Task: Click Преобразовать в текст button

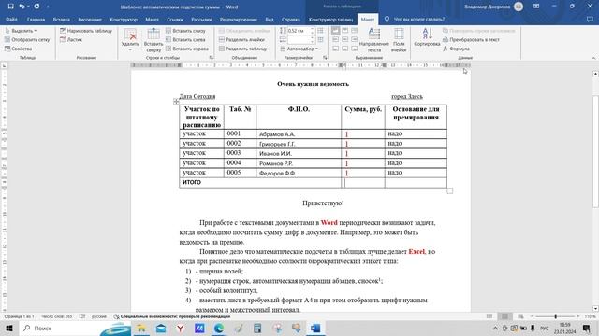Action: 471,39
